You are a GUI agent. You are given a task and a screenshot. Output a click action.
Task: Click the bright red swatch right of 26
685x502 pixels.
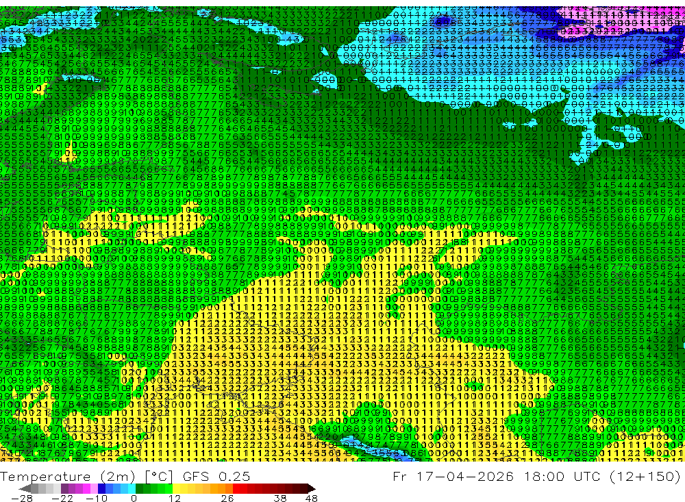point(237,489)
